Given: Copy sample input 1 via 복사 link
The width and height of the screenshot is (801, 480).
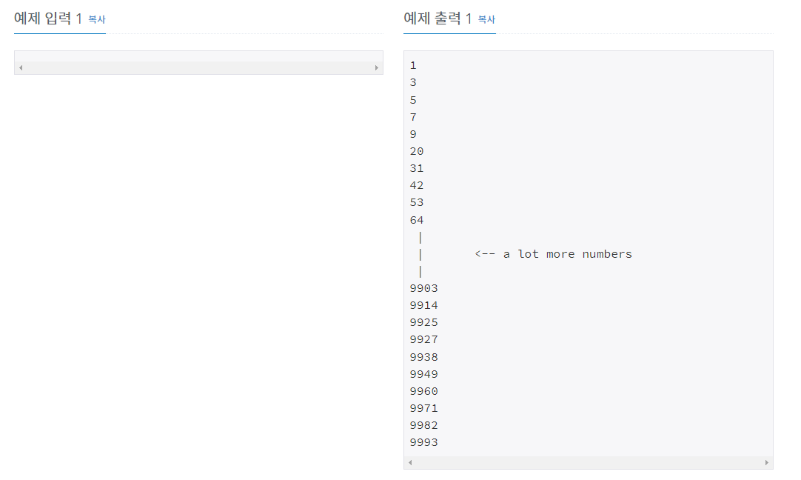Looking at the screenshot, I should [96, 19].
